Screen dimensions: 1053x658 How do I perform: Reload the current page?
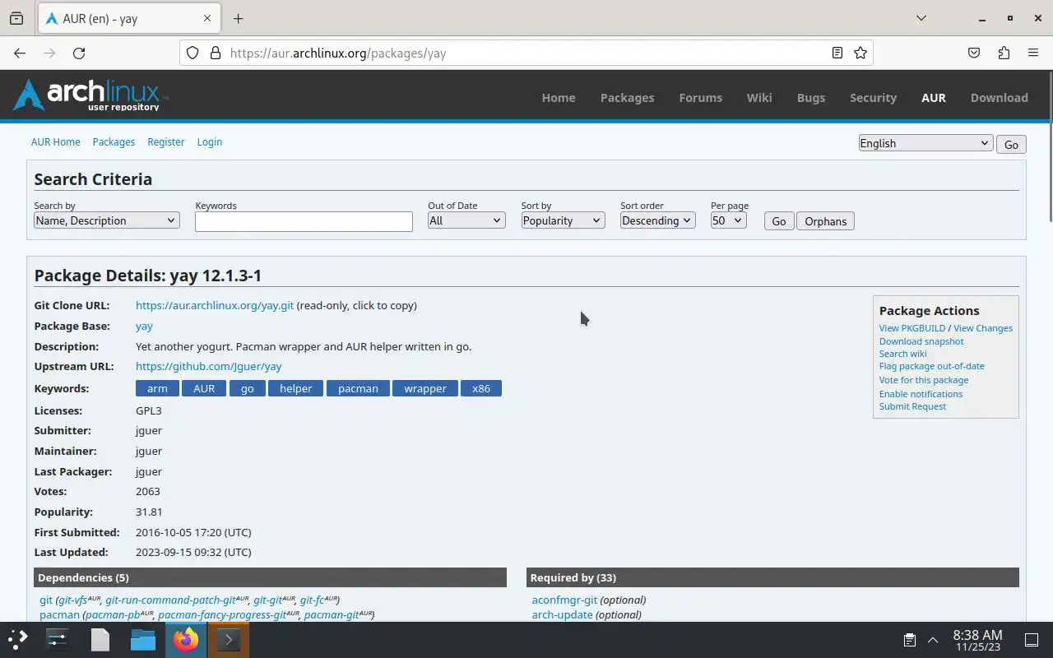tap(79, 53)
